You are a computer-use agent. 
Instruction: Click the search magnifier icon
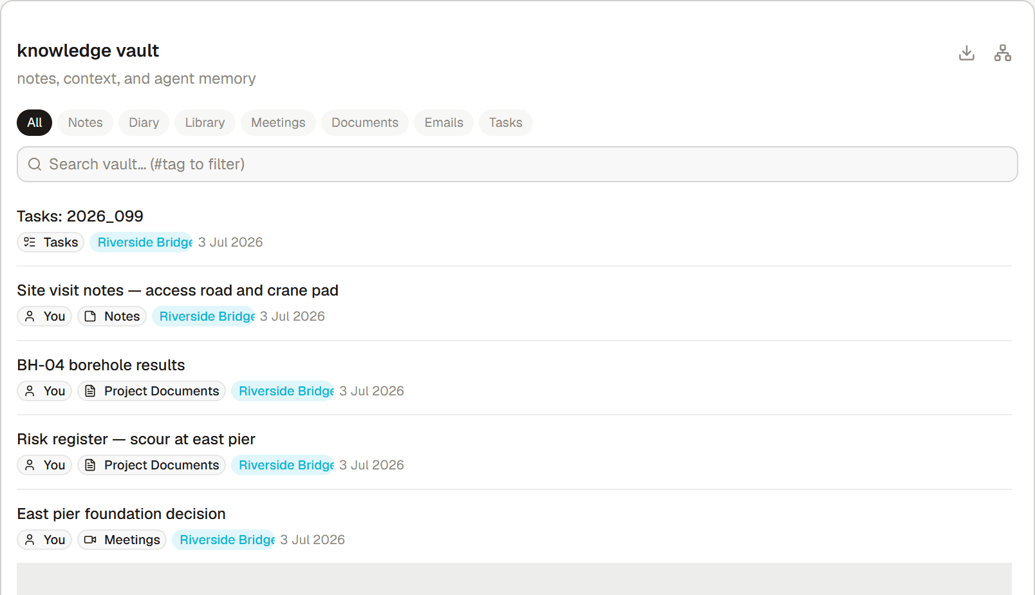click(35, 164)
